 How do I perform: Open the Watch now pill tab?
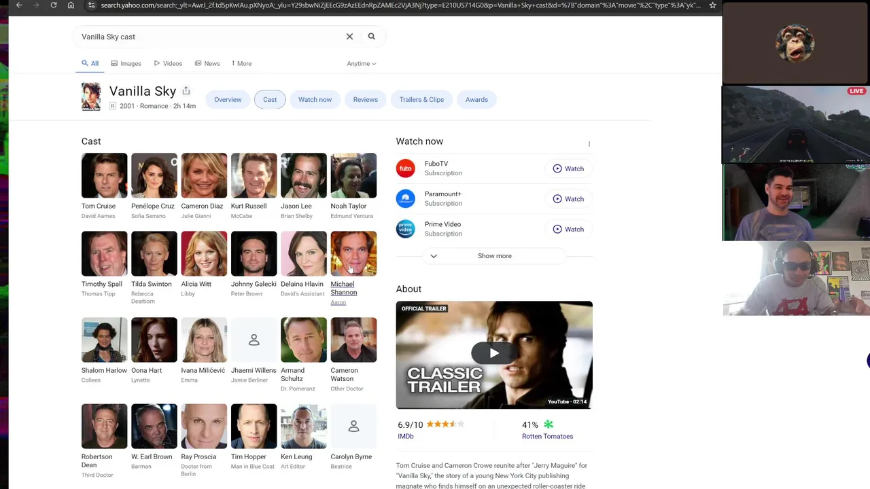315,100
